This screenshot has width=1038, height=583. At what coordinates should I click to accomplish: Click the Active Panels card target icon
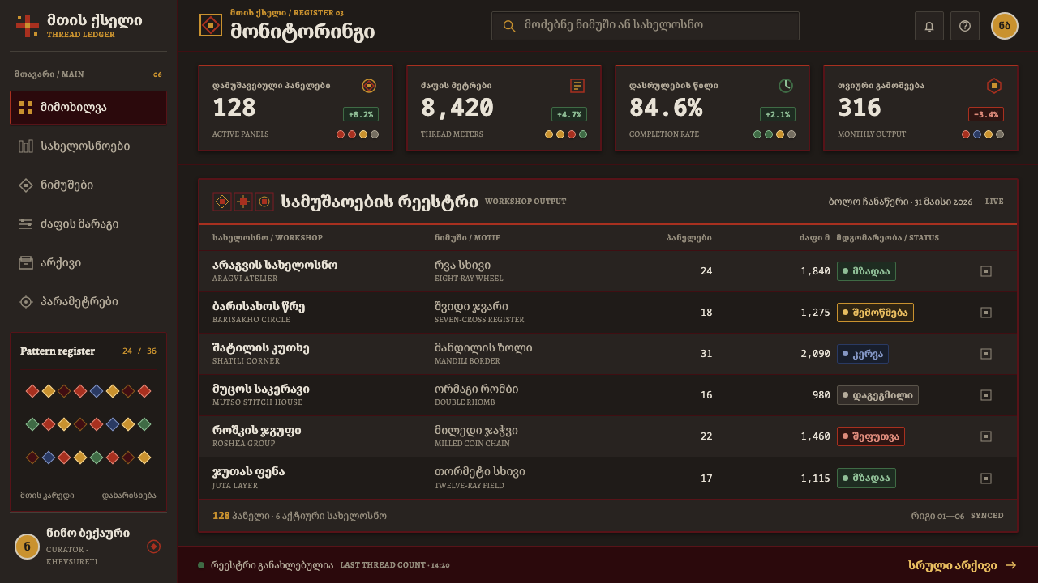pos(369,86)
